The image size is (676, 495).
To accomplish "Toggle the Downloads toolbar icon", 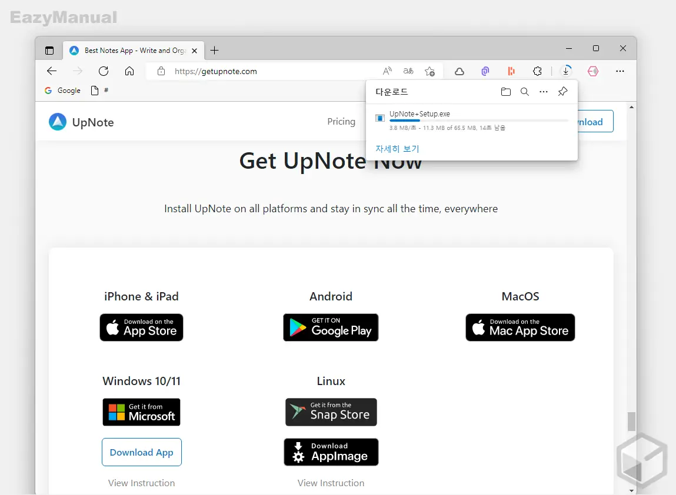I will (565, 71).
